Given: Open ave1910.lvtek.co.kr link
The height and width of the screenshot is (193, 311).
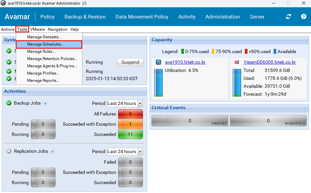Looking at the screenshot, I should tap(185, 62).
